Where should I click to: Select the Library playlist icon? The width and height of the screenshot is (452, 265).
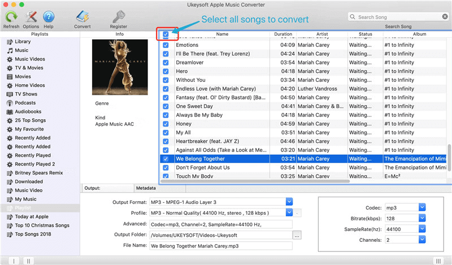pyautogui.click(x=10, y=41)
